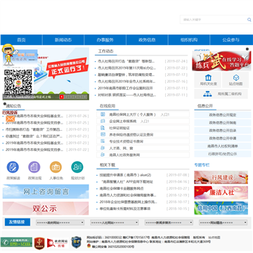Viewport: 253px width, 253px height.
Task: Close the floating 行风投诉 widget
Action: (x=5, y=104)
